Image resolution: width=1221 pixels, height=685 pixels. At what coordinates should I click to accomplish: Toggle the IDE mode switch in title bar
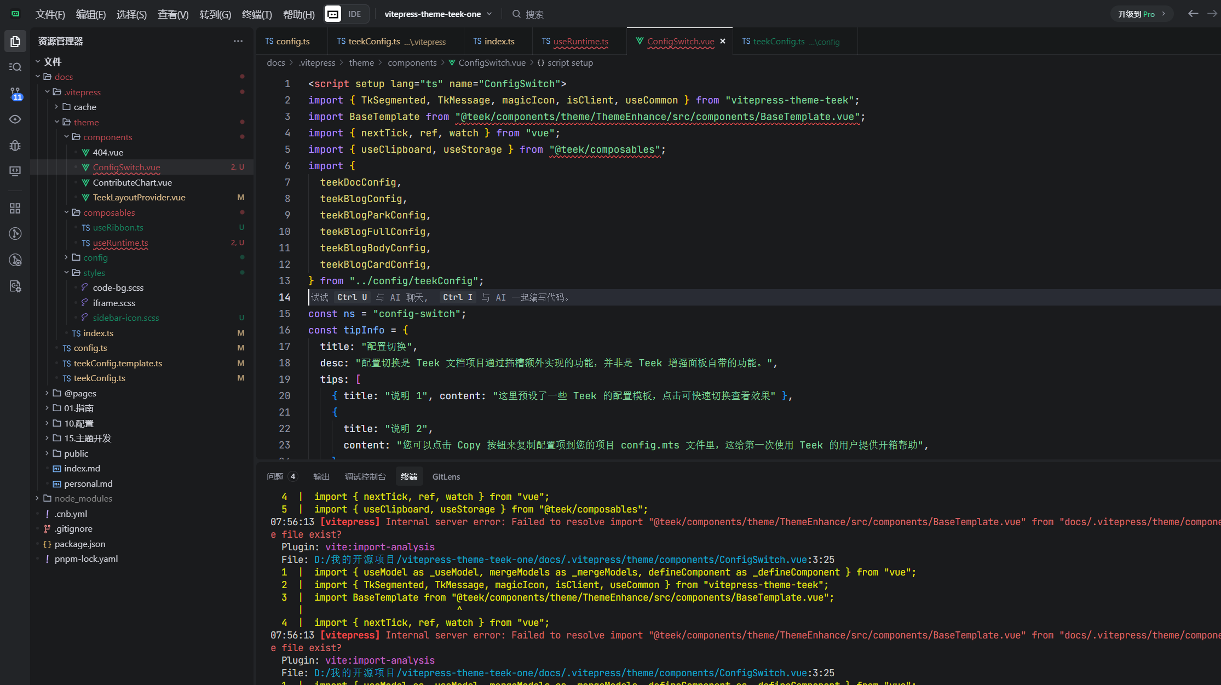click(x=347, y=14)
